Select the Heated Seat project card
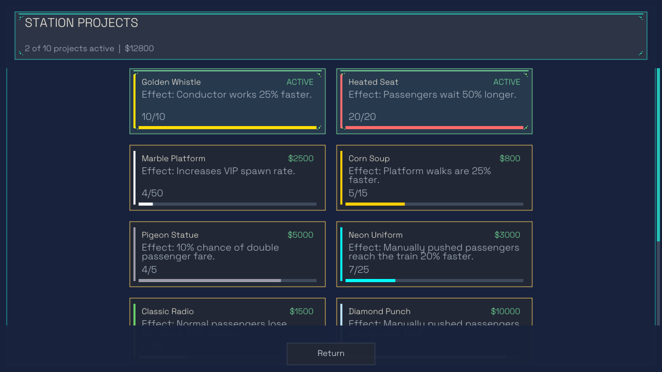Image resolution: width=662 pixels, height=372 pixels. (x=434, y=101)
